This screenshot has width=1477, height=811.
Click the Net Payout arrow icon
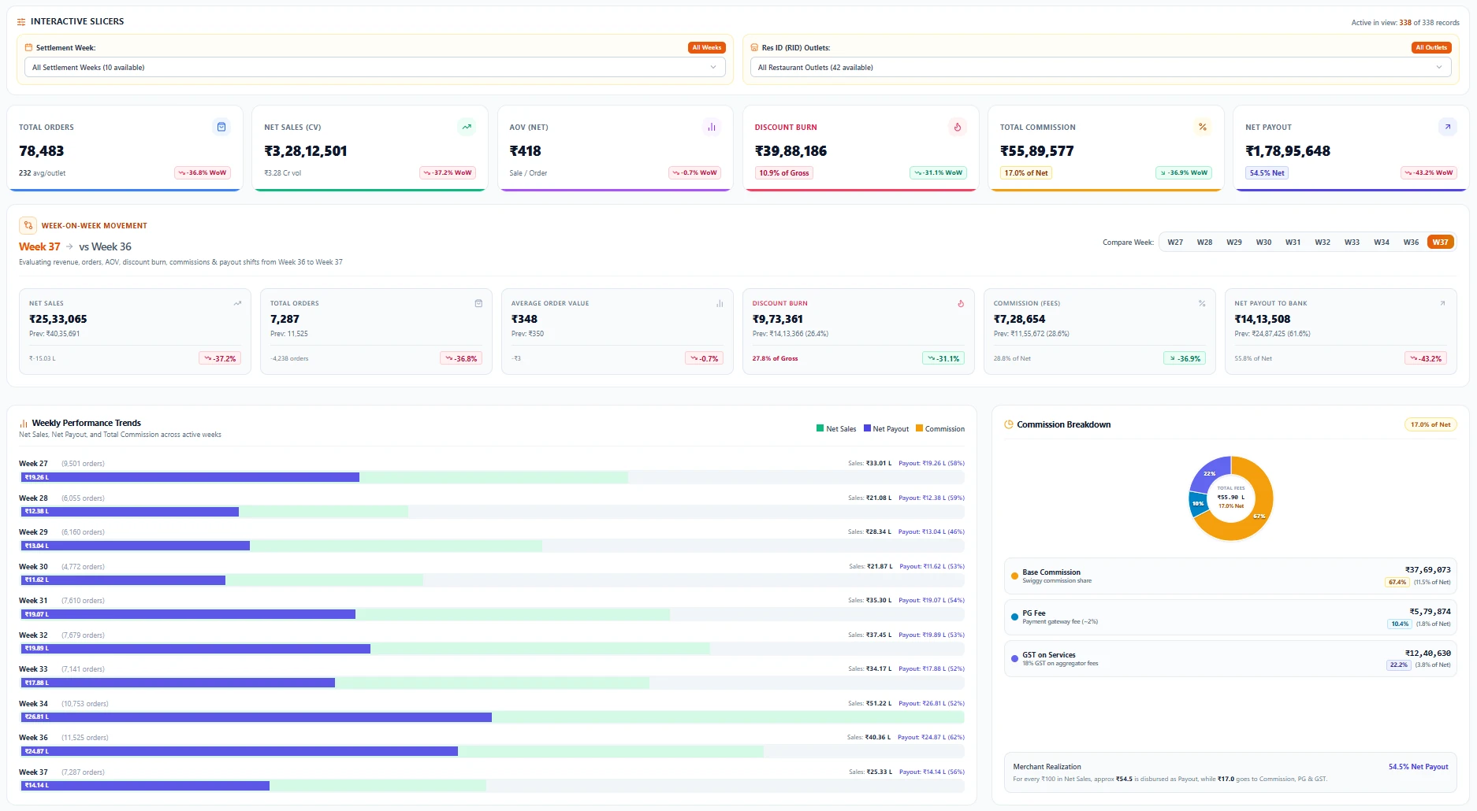coord(1448,127)
